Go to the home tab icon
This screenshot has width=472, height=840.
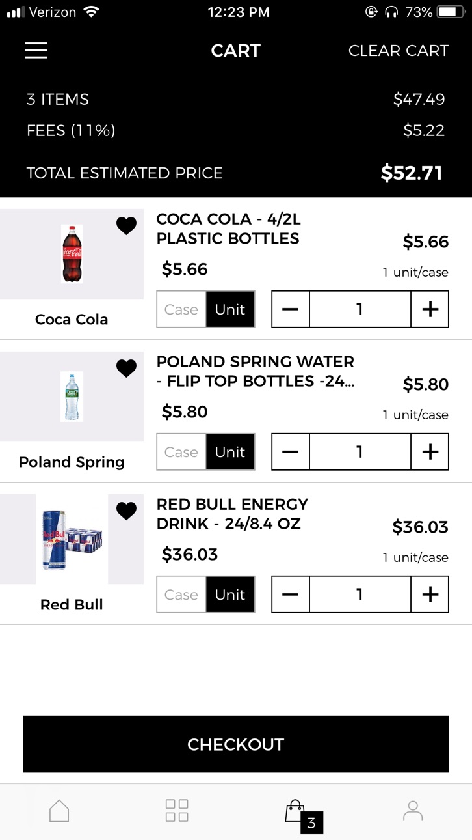tap(59, 811)
